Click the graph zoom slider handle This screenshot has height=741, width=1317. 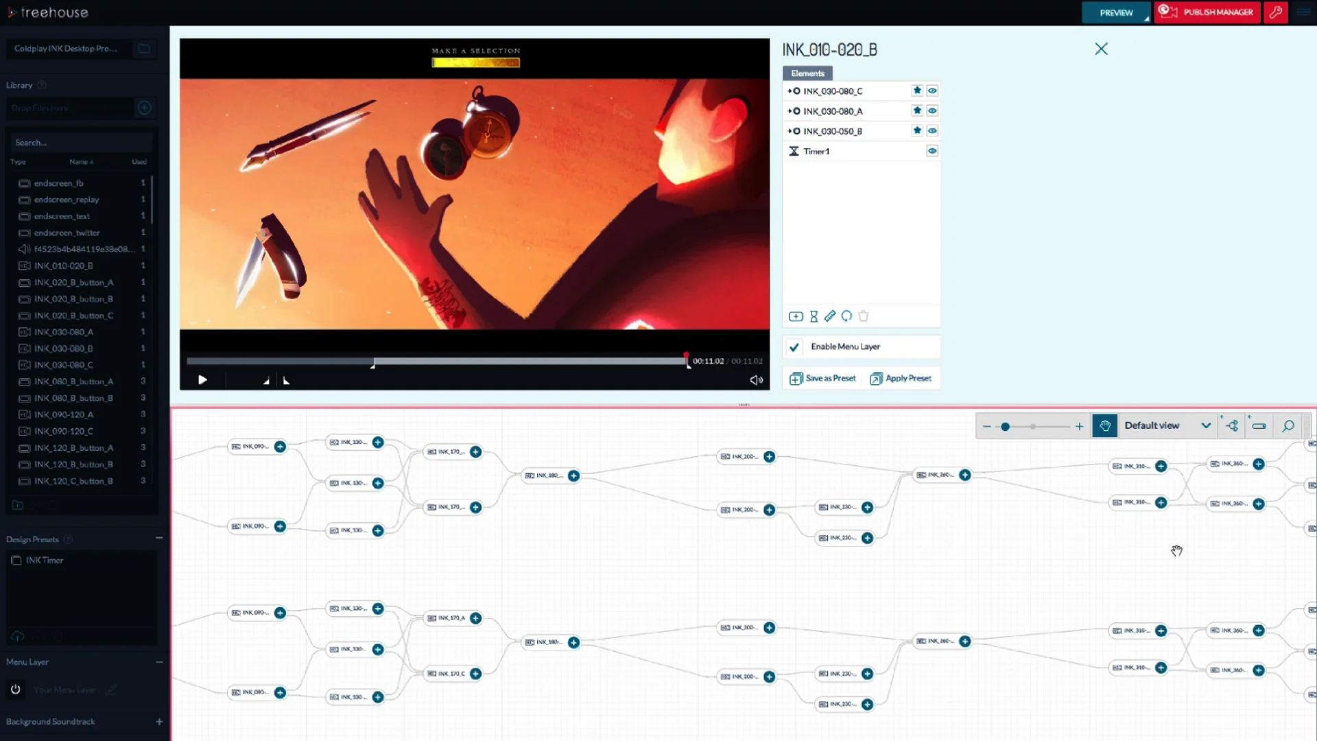(1005, 427)
